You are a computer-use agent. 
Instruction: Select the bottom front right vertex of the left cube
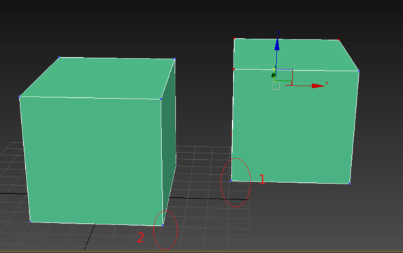coord(163,226)
